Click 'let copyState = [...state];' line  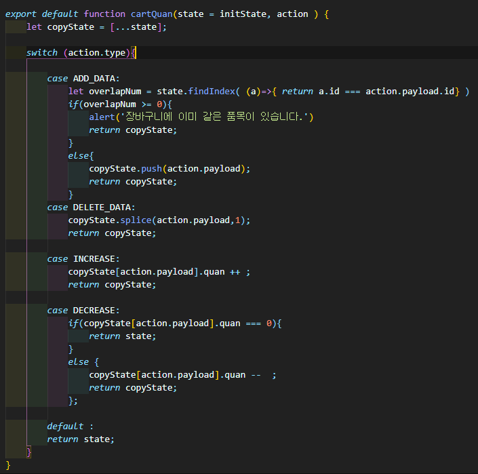point(96,27)
